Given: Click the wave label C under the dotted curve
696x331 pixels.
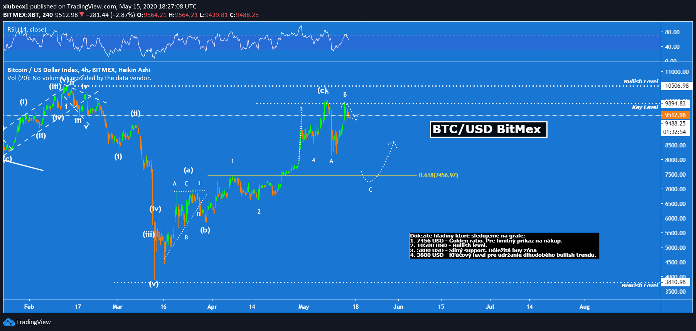Looking at the screenshot, I should (x=370, y=190).
